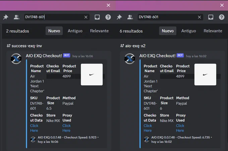Select Nuevo tab in 2 resultados panel
The image size is (228, 151).
pyautogui.click(x=54, y=31)
